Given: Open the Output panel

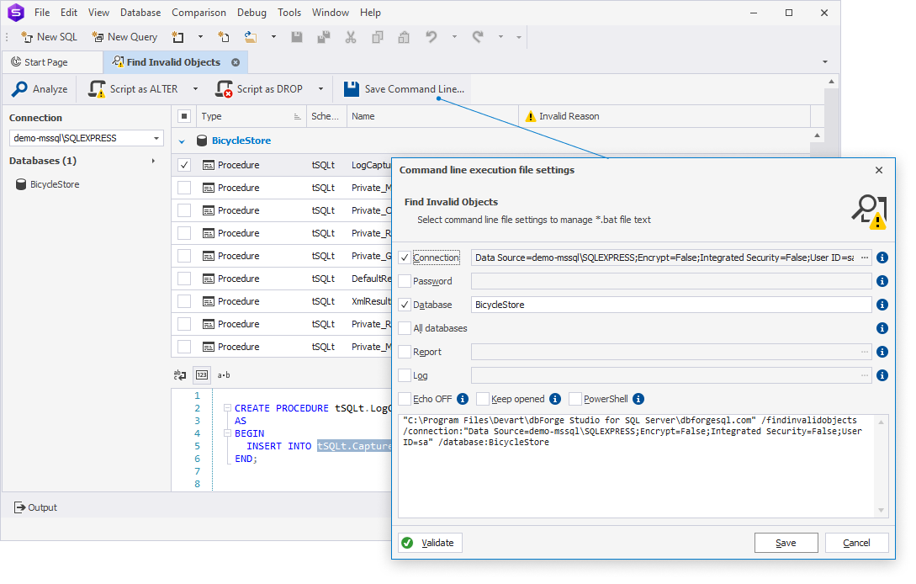Looking at the screenshot, I should point(35,507).
